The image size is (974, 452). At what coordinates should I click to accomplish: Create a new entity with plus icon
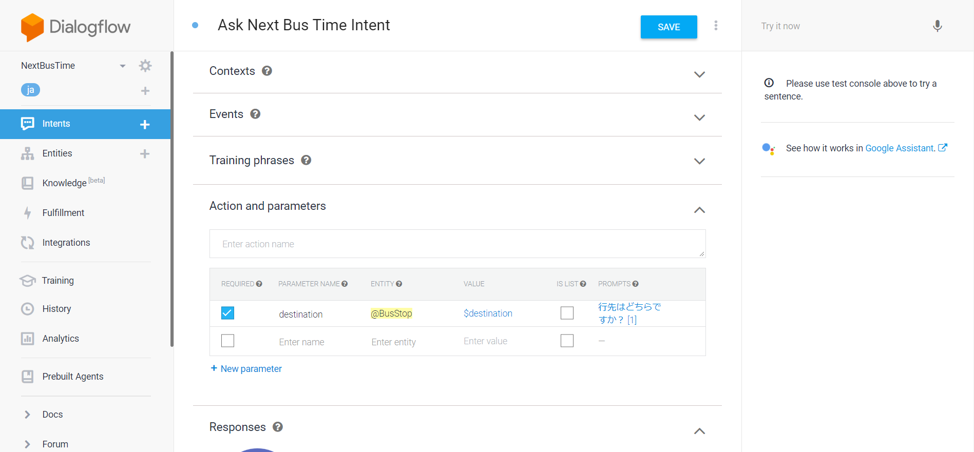click(145, 154)
